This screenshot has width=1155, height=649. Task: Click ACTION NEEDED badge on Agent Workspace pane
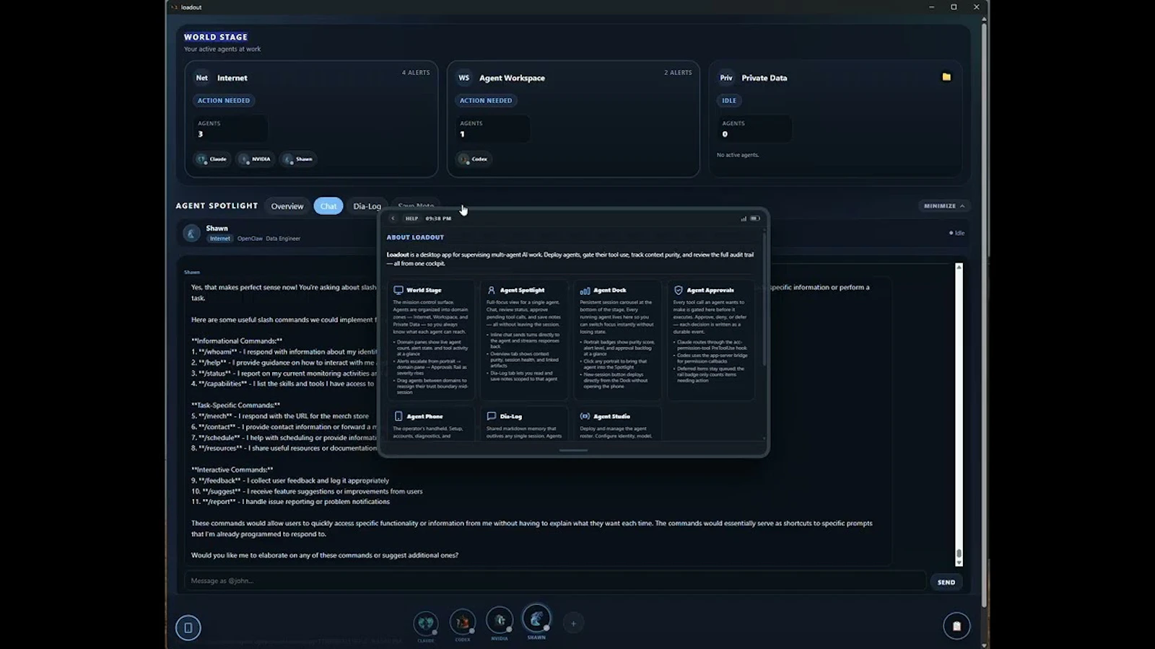coord(486,101)
